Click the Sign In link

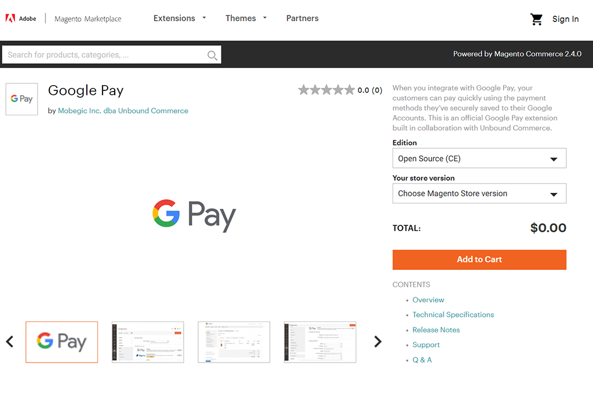tap(565, 19)
